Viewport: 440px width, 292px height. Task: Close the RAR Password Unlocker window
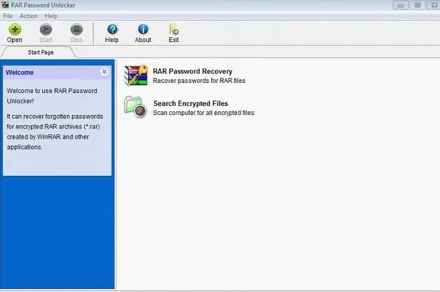[x=434, y=5]
